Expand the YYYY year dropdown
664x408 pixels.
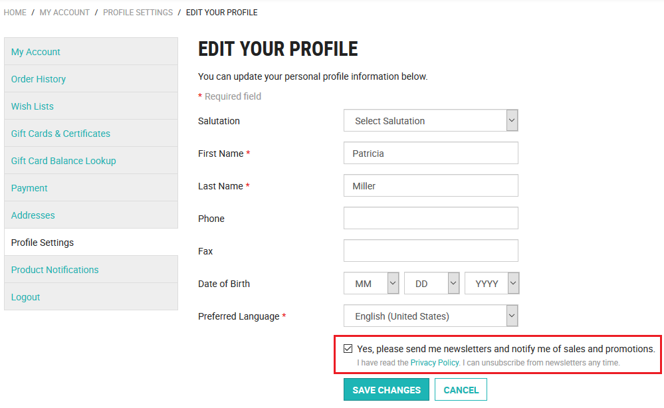coord(492,283)
